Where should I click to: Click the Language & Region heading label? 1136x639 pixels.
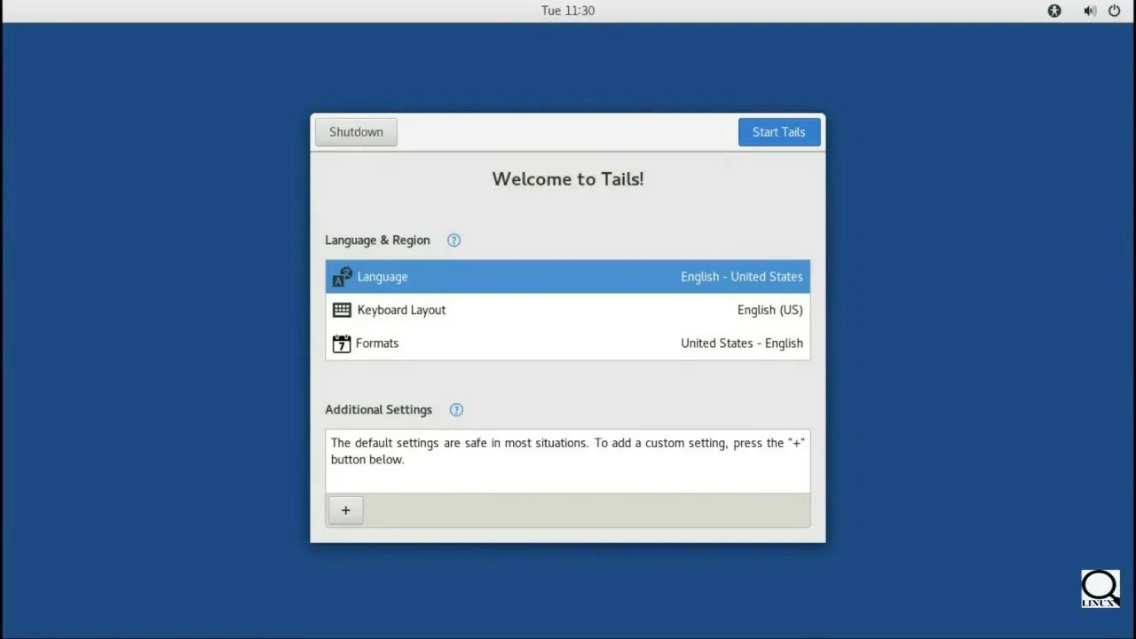pyautogui.click(x=377, y=241)
